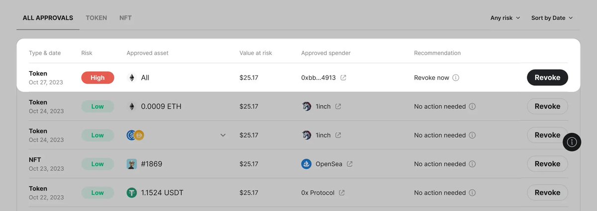Open external link for 0x Protocol spender

[342, 193]
